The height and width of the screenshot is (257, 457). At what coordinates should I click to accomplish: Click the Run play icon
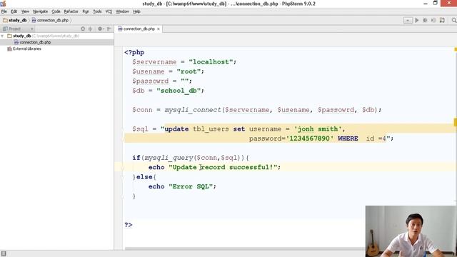coord(417,20)
